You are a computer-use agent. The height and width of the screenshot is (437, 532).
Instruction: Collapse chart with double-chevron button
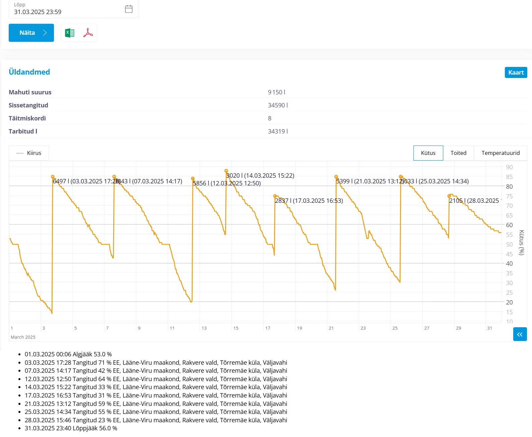pos(520,334)
